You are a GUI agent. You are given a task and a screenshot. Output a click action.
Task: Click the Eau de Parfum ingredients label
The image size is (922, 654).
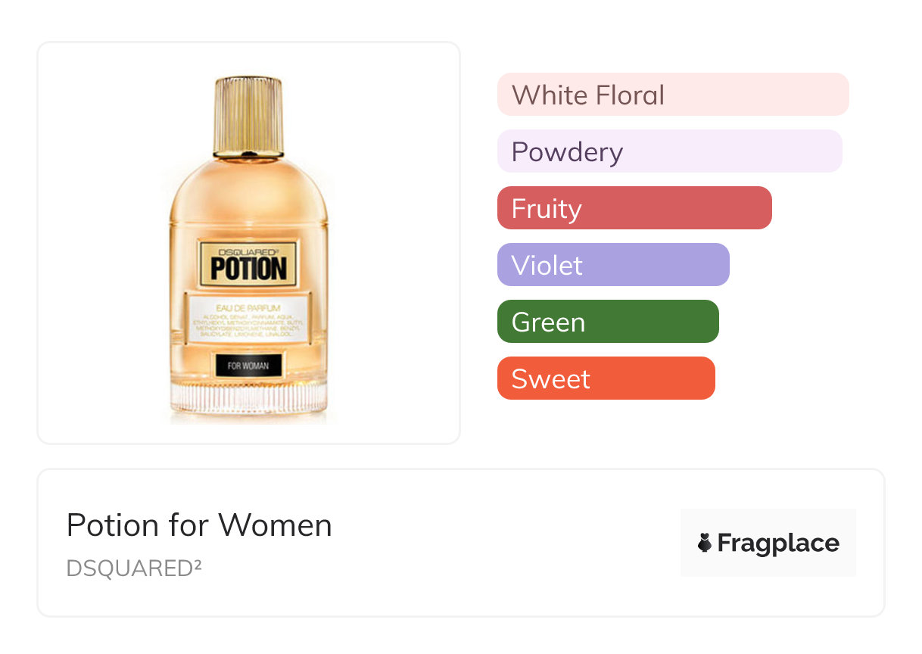click(x=248, y=320)
